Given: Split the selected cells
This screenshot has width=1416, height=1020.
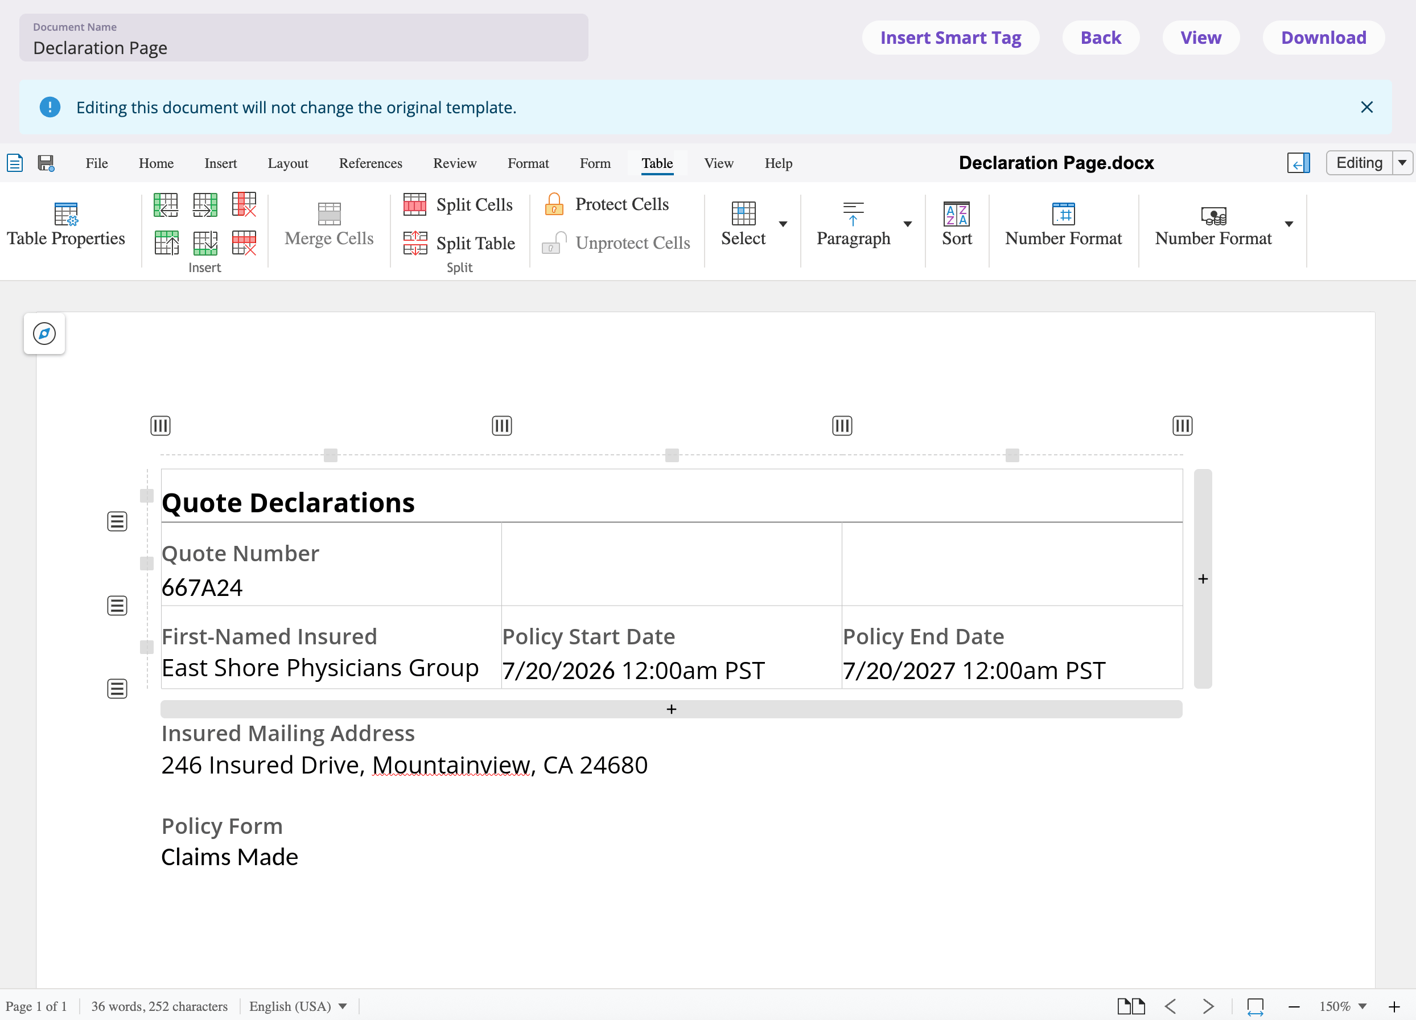Looking at the screenshot, I should click(x=458, y=205).
